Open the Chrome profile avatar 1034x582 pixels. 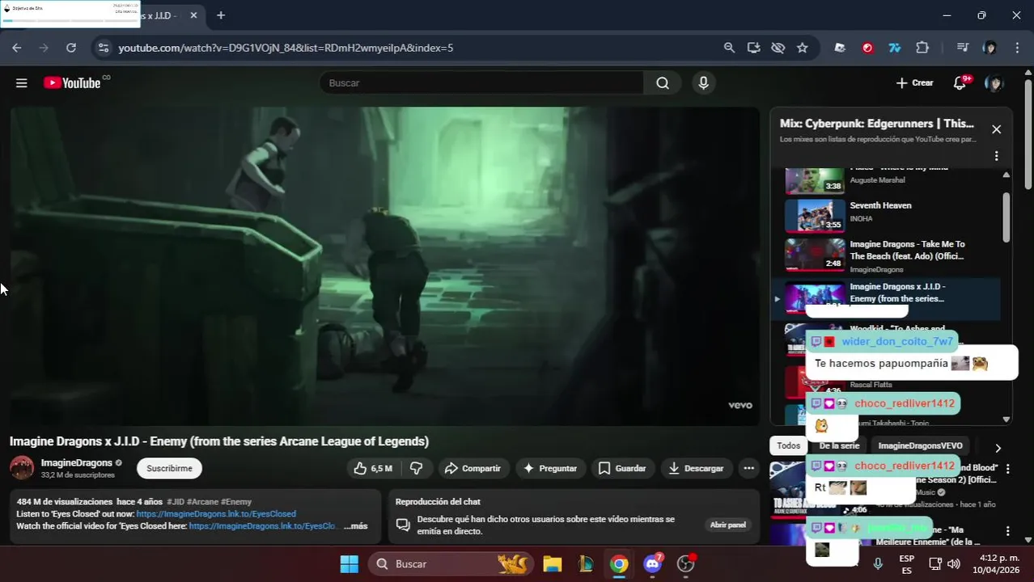coord(990,48)
